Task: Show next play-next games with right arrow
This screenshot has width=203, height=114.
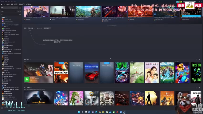Action: coord(199,88)
